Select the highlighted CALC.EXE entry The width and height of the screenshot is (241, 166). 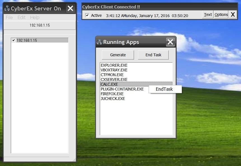coord(136,84)
